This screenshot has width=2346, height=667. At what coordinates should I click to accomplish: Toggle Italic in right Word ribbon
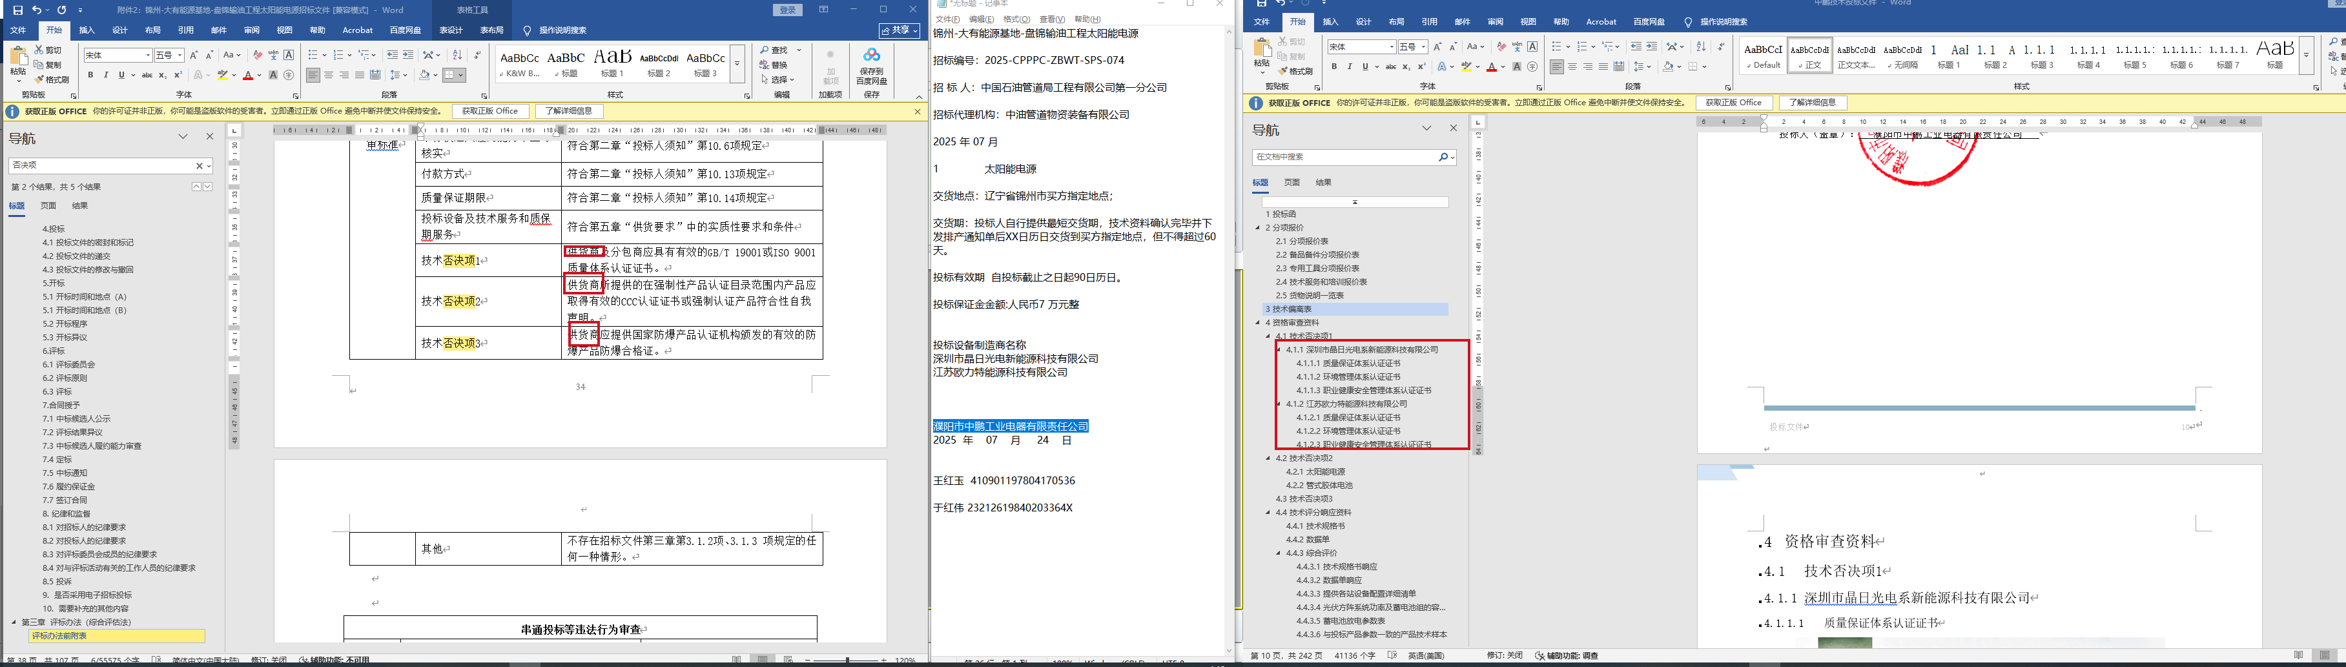[x=1350, y=67]
